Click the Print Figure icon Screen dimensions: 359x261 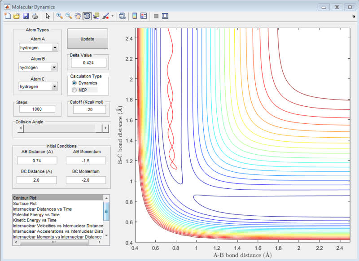35,16
